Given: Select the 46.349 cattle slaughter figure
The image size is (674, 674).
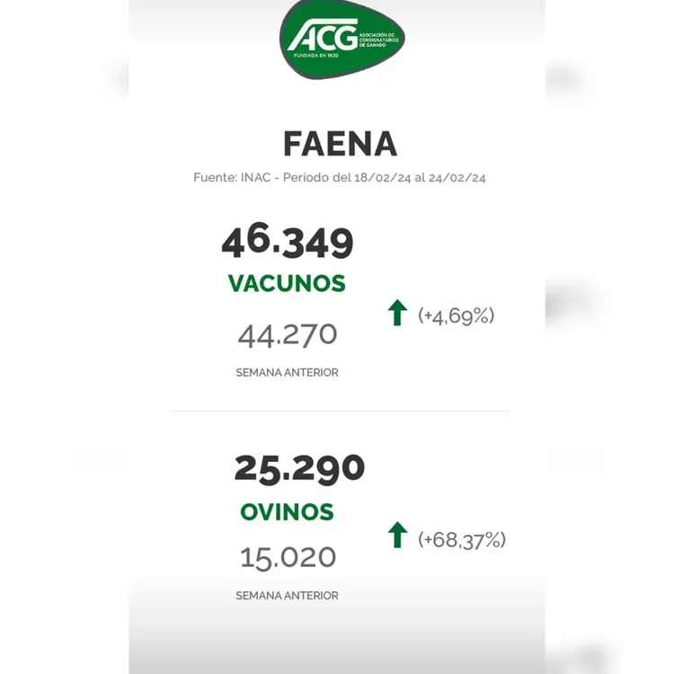Looking at the screenshot, I should [x=288, y=241].
